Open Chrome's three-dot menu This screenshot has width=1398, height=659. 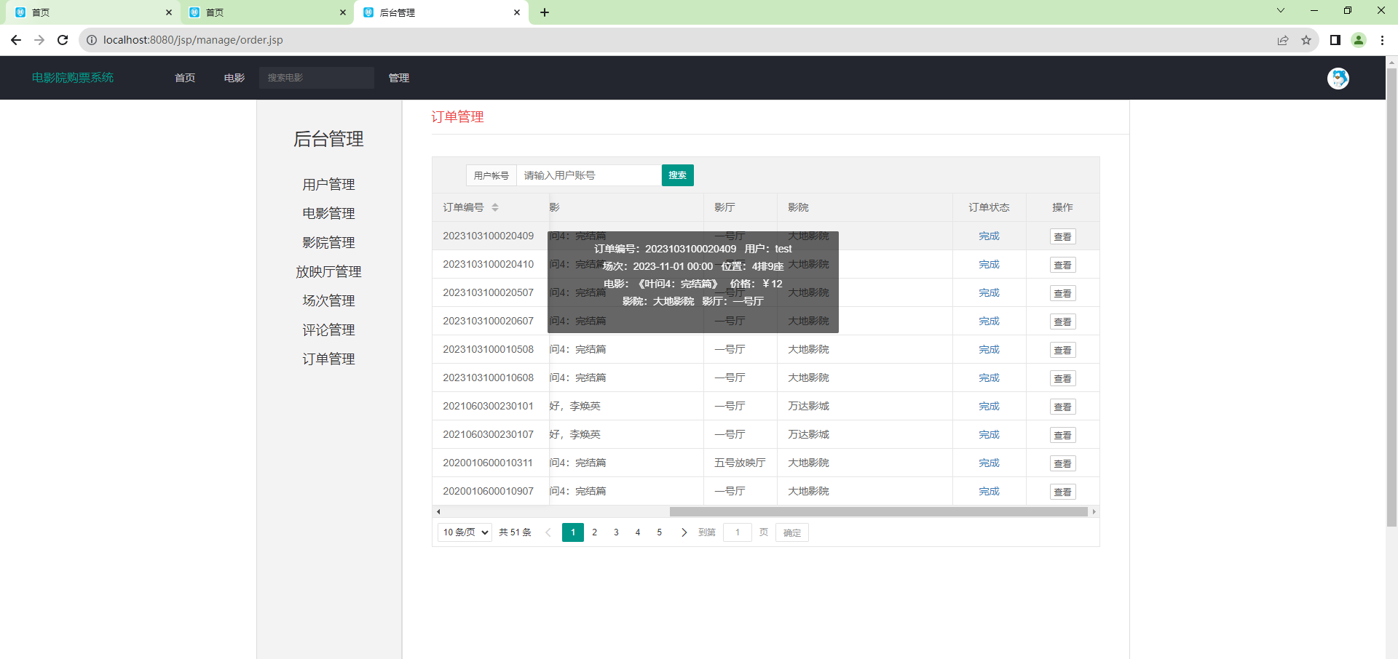coord(1382,40)
